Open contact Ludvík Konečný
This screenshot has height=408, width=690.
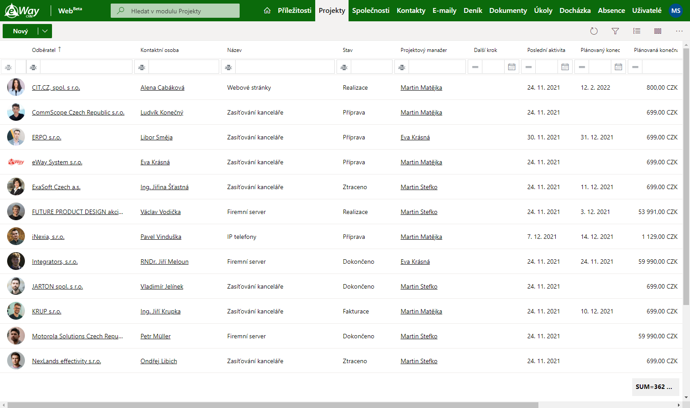[x=162, y=113]
